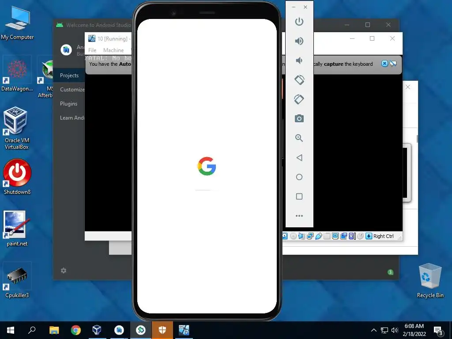Open Android Studio settings gear icon
Viewport: 452px width, 339px height.
(64, 271)
